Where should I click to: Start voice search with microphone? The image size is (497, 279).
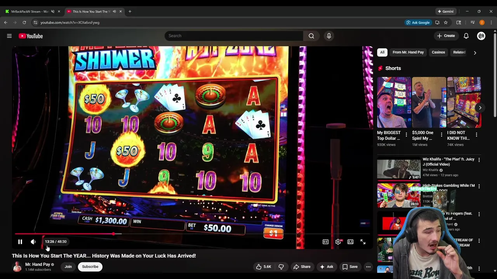pos(329,36)
